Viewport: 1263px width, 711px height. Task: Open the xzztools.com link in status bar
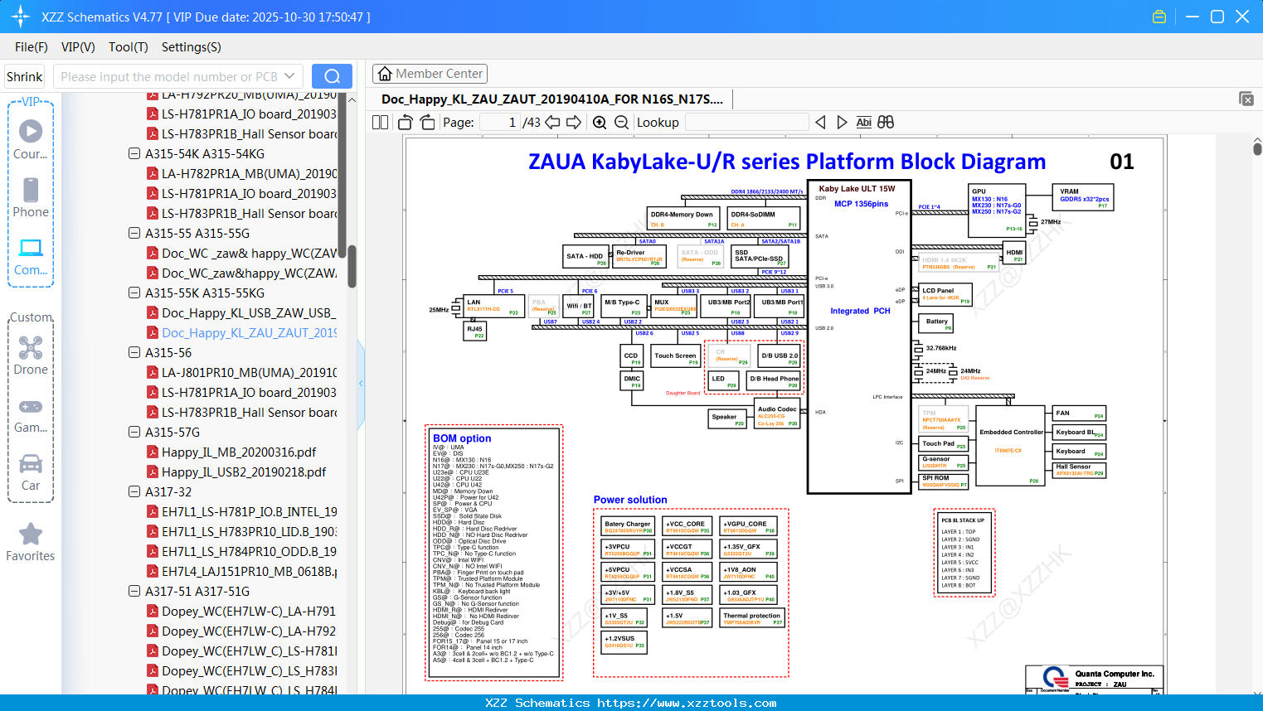click(687, 703)
